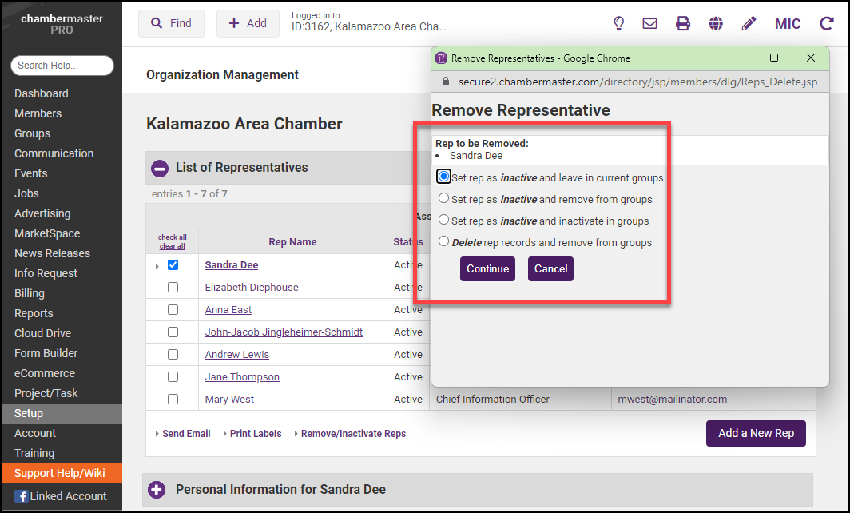
Task: Uncheck the Sandra Dee checkbox
Action: click(x=173, y=265)
